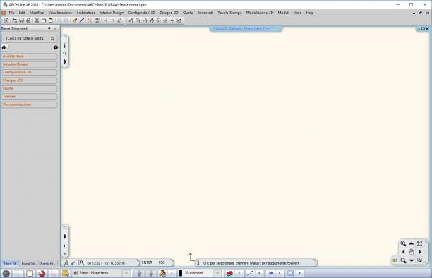Switch to the Barra Pr... bottom tab
The width and height of the screenshot is (432, 278).
pos(48,264)
